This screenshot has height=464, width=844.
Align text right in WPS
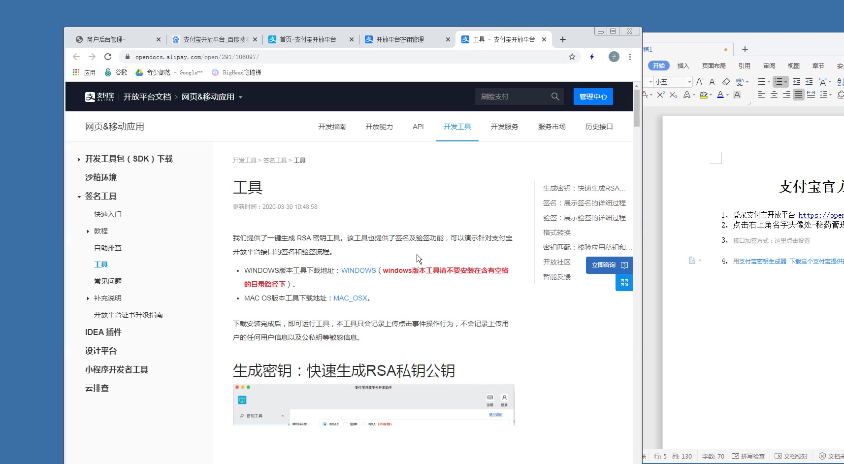click(786, 95)
